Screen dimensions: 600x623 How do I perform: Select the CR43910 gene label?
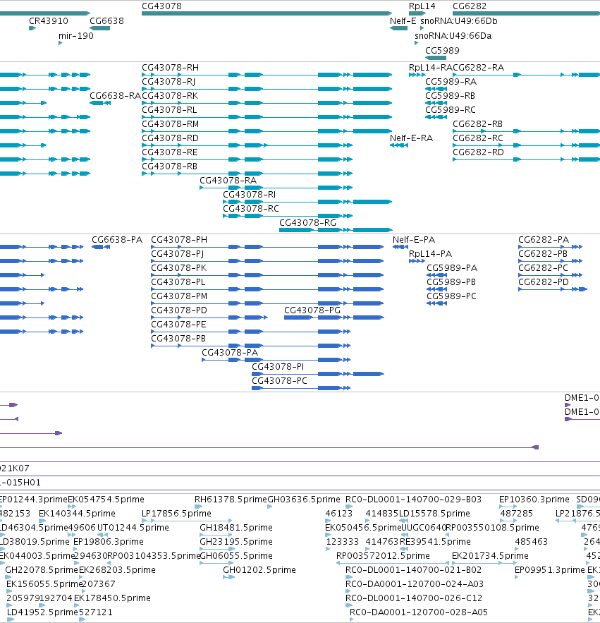[49, 21]
